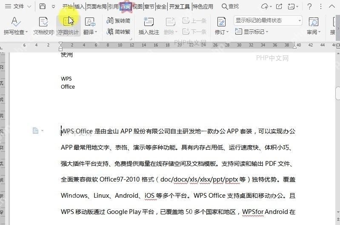The width and height of the screenshot is (340, 225).
Task: Click 插入批注 to add a comment
Action: pos(149,26)
